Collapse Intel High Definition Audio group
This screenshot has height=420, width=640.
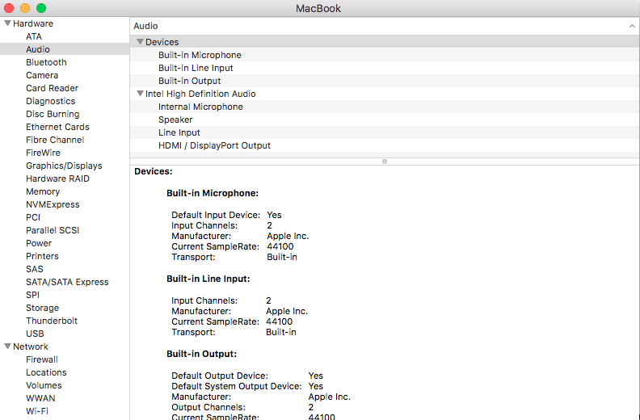(140, 94)
